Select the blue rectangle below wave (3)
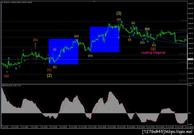194x135 pixels. point(104,39)
